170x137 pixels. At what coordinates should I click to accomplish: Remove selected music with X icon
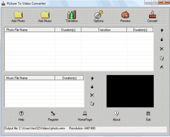point(92,95)
